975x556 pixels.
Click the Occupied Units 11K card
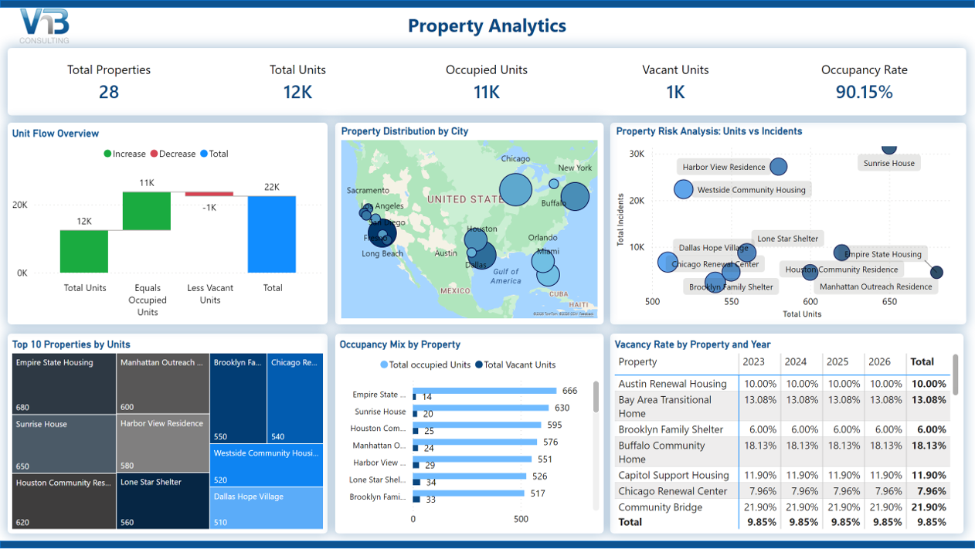pos(487,82)
